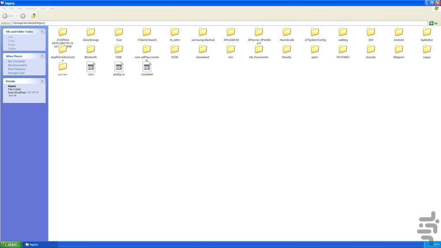Click the Forward navigation arrow
Screen dimensions: 441x248
(23, 16)
